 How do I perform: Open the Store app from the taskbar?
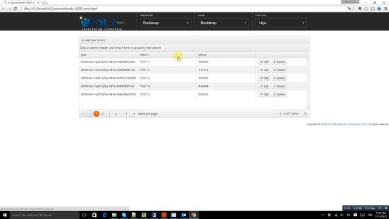coord(94,215)
